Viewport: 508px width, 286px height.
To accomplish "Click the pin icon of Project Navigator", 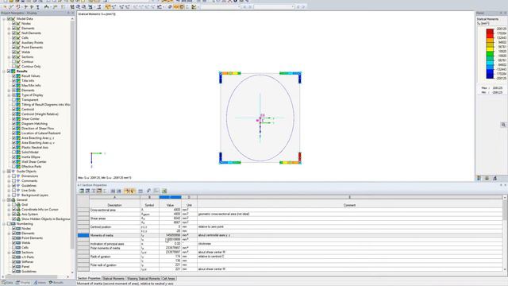I will point(68,13).
